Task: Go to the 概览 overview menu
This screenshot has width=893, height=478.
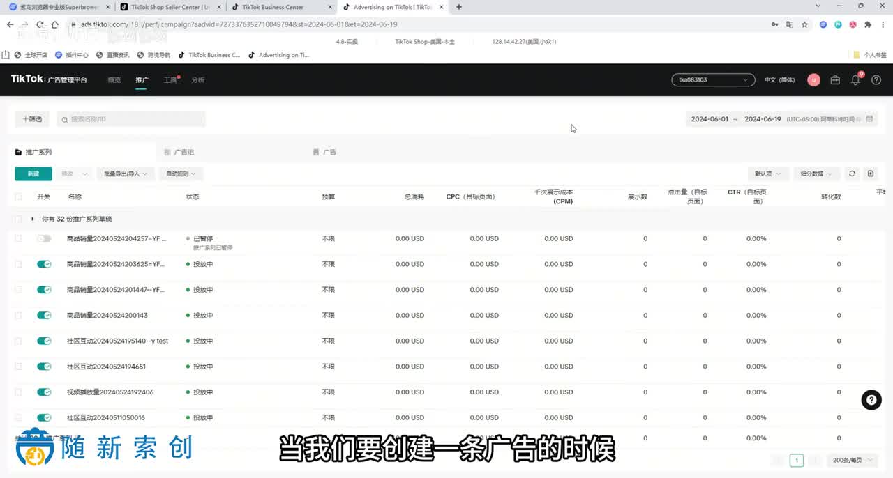Action: [x=114, y=80]
